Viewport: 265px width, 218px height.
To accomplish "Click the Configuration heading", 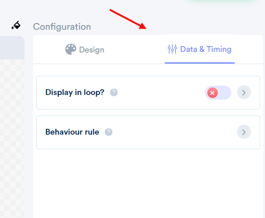I will point(62,27).
